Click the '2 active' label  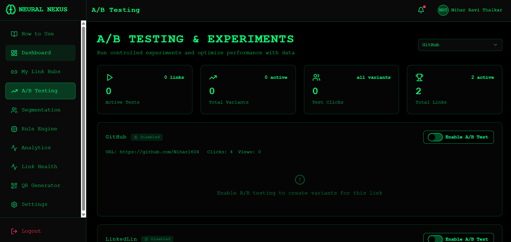[483, 77]
